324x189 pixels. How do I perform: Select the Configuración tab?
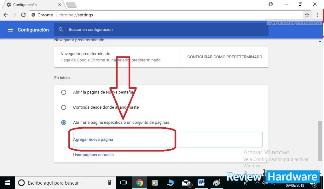coord(33,4)
